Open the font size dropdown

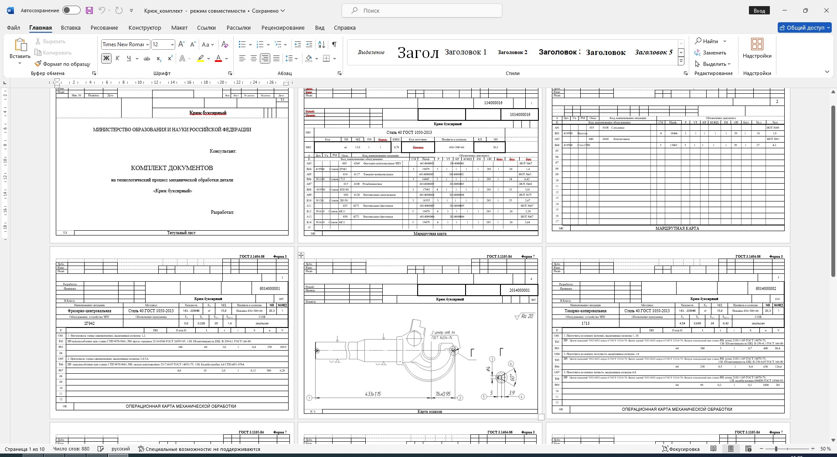(x=172, y=44)
